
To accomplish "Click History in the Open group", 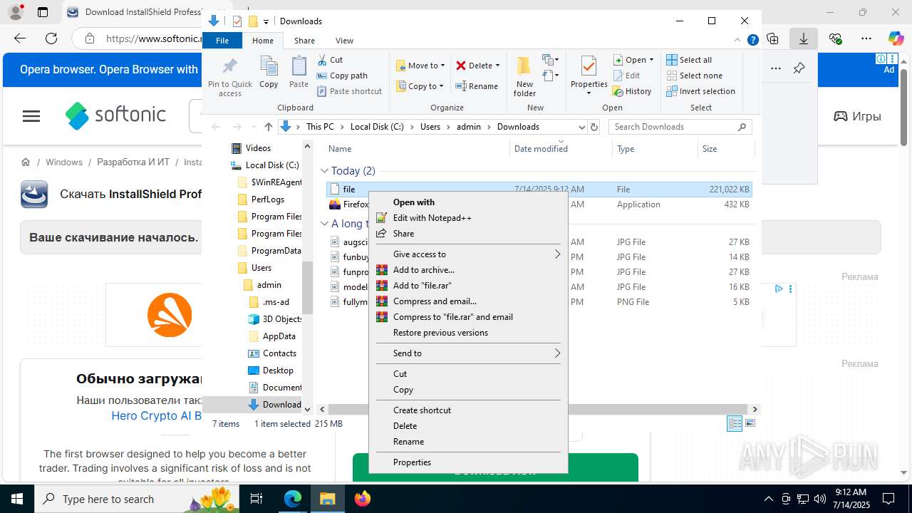I will (632, 91).
